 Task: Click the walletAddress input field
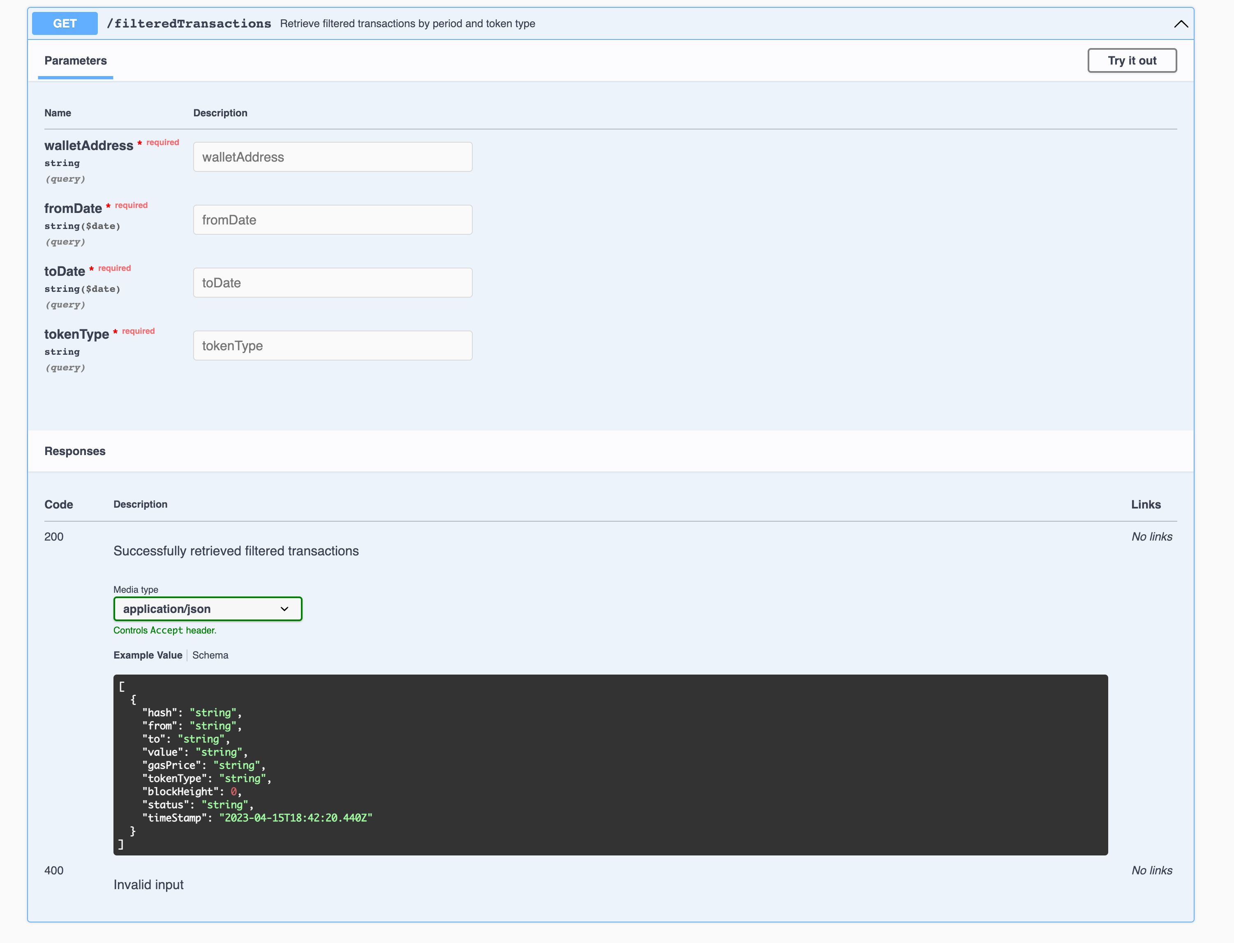click(332, 157)
